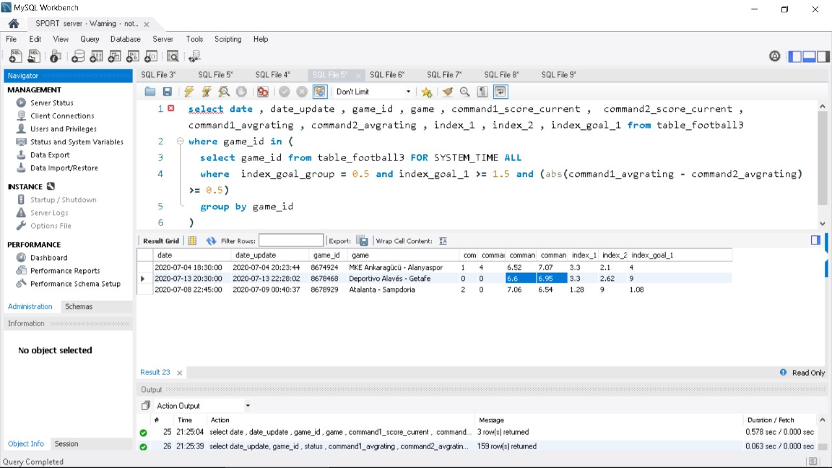
Task: Run Explain plan magnifier-lightning icon
Action: (224, 92)
